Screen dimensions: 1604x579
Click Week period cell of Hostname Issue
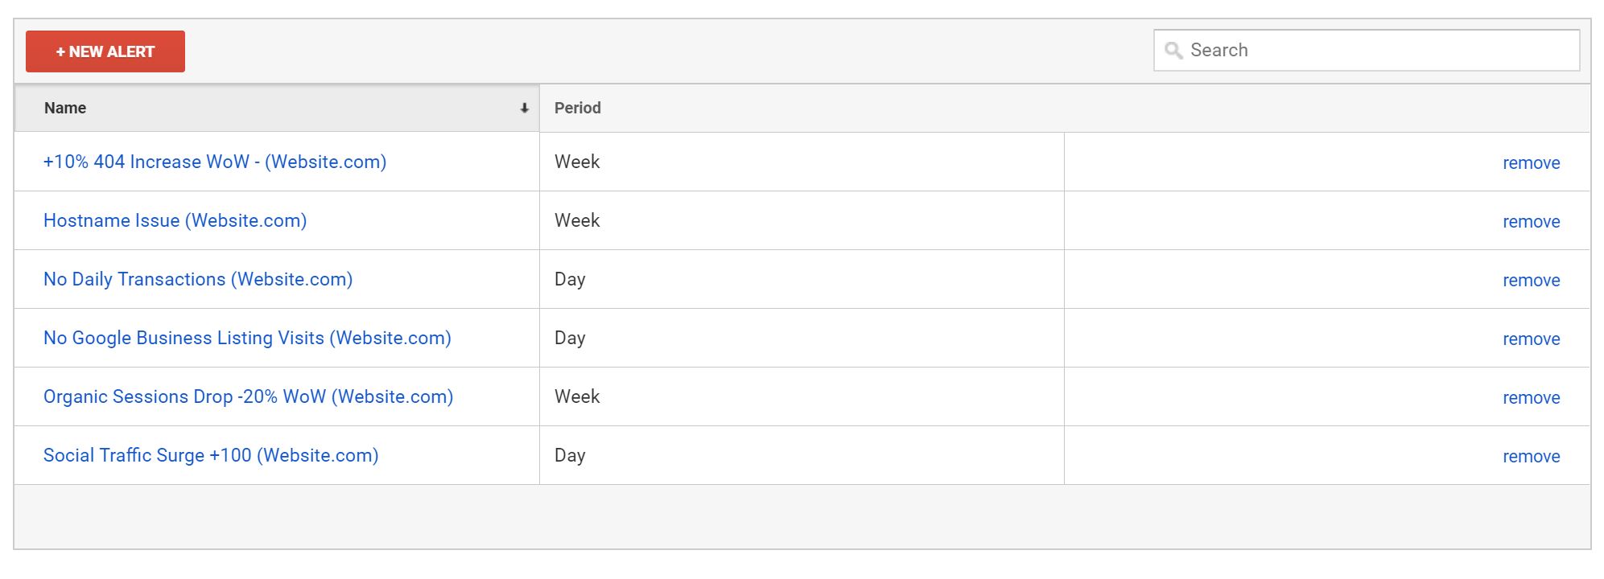[x=802, y=220]
